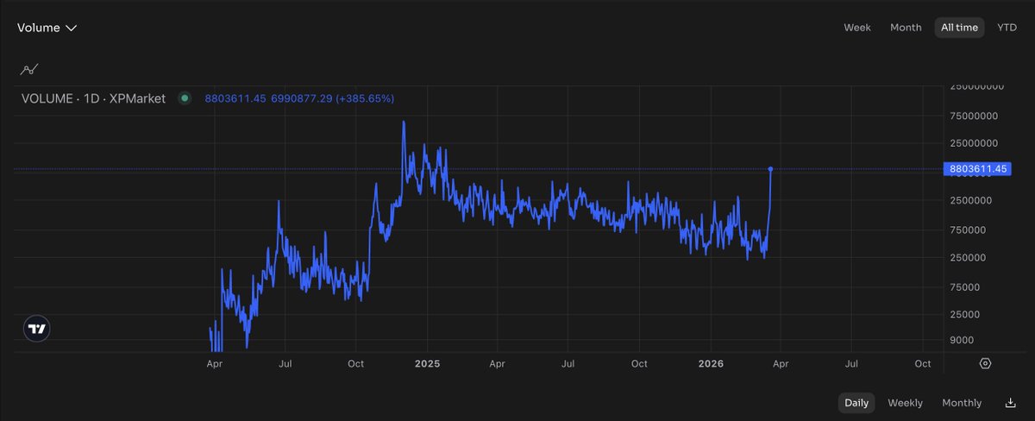Click the VOLUME · 1D · XPMarket legend

93,98
